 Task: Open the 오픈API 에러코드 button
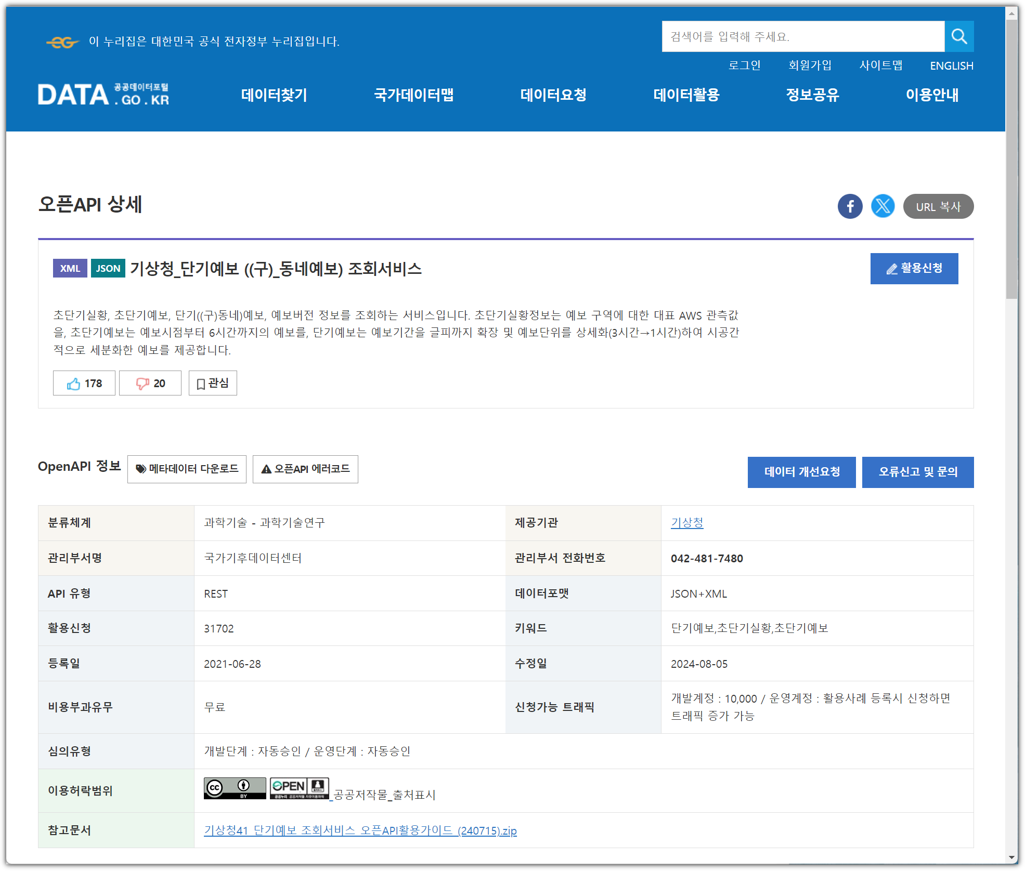point(305,469)
